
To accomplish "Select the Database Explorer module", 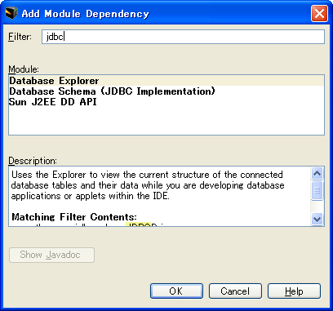I will (166, 81).
